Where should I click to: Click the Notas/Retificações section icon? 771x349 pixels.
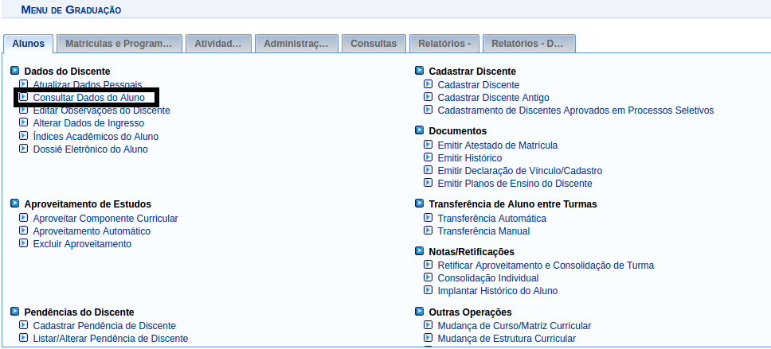419,252
